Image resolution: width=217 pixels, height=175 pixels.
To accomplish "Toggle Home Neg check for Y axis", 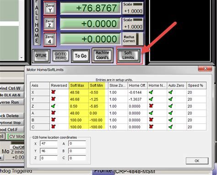I will tap(151, 99).
